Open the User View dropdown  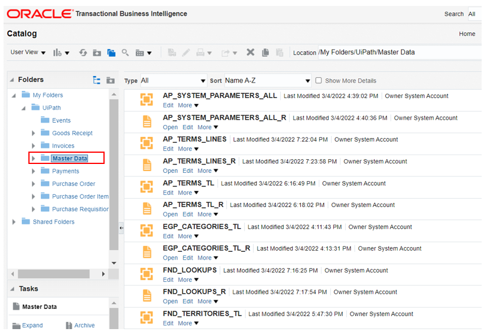(x=28, y=52)
